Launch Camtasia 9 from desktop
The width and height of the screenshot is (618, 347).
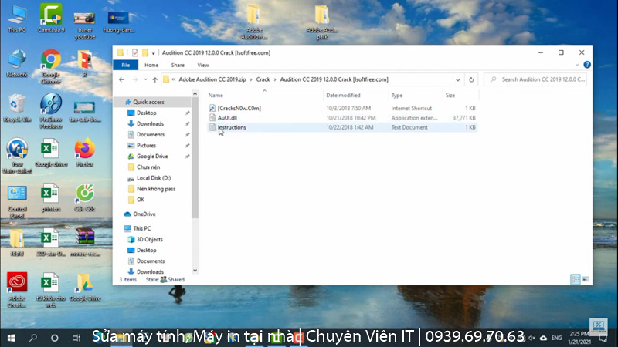tap(51, 18)
